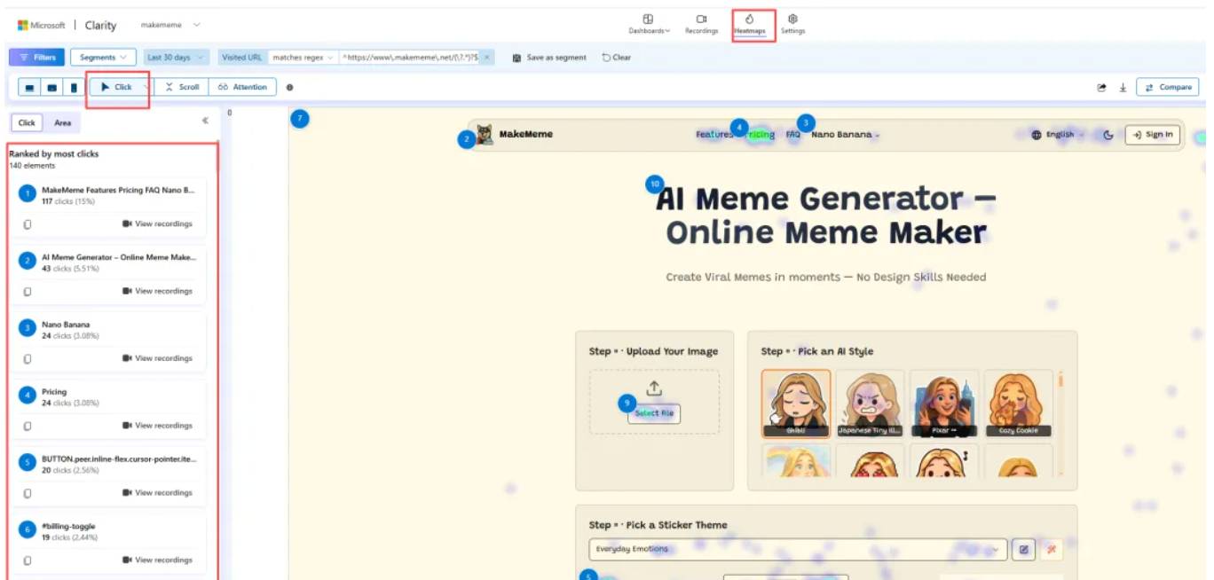This screenshot has width=1214, height=580.
Task: Choose the Pixar AI style
Action: coord(943,404)
